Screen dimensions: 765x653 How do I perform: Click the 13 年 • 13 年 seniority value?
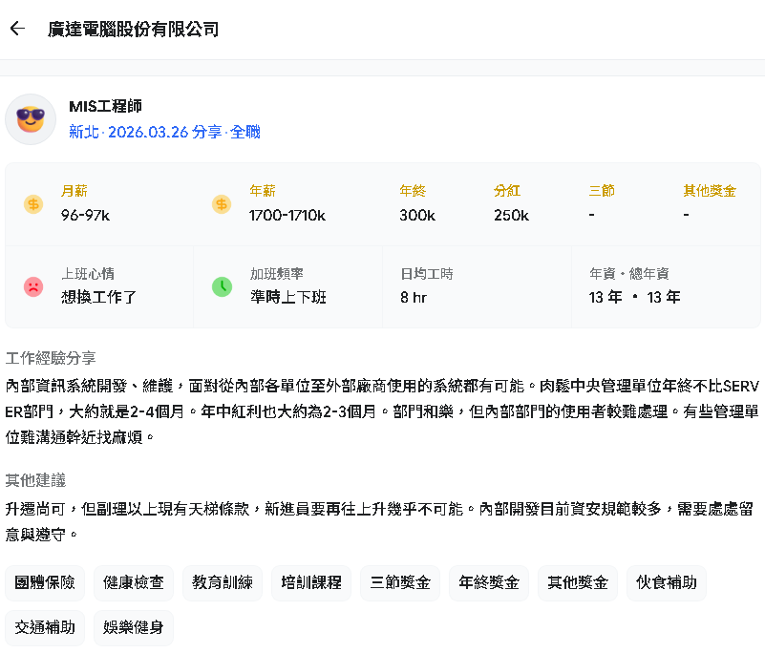tap(634, 297)
